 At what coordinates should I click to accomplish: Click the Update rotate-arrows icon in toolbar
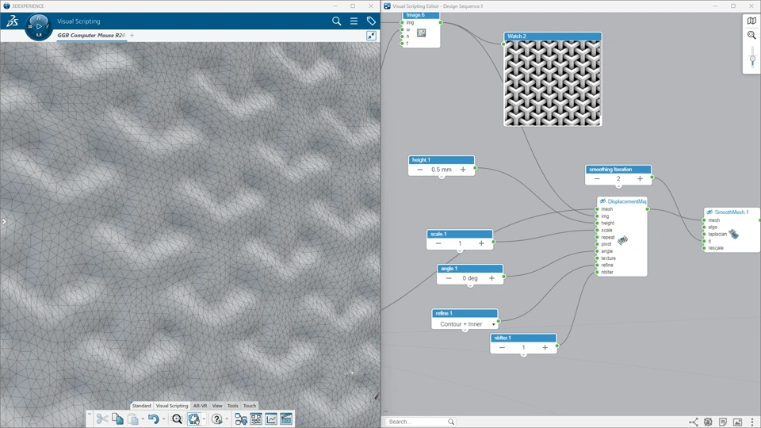click(193, 418)
